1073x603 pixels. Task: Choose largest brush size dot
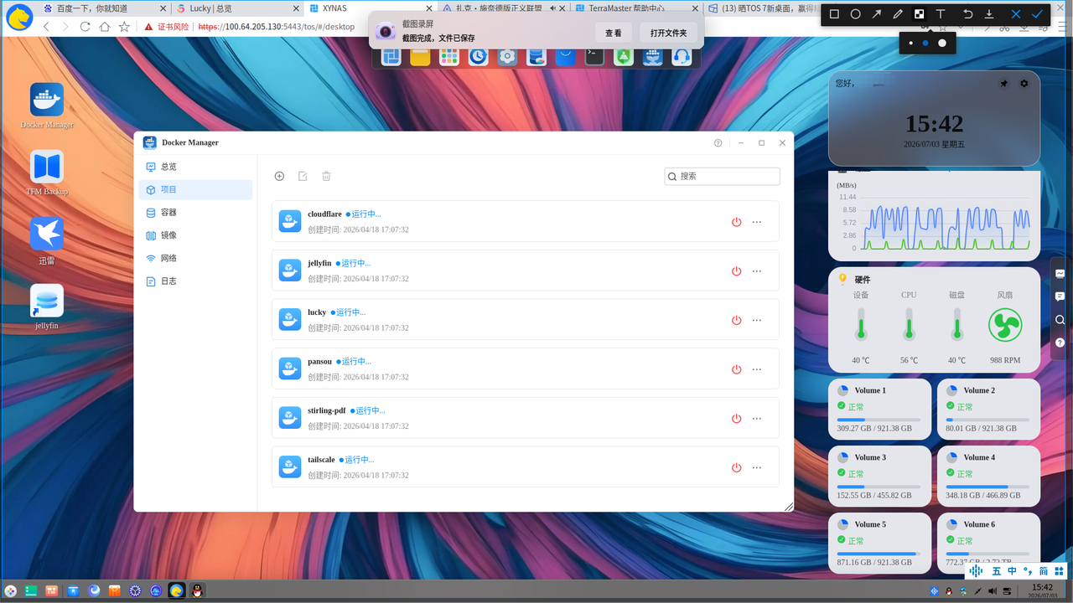[942, 43]
